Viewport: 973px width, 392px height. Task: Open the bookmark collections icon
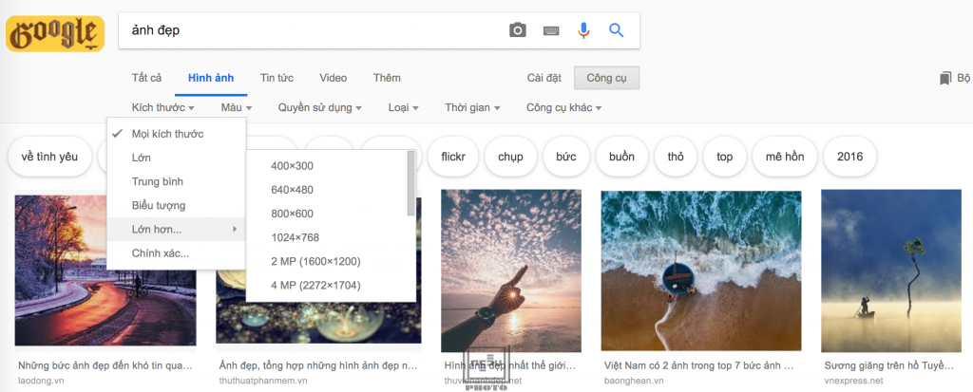pyautogui.click(x=945, y=78)
